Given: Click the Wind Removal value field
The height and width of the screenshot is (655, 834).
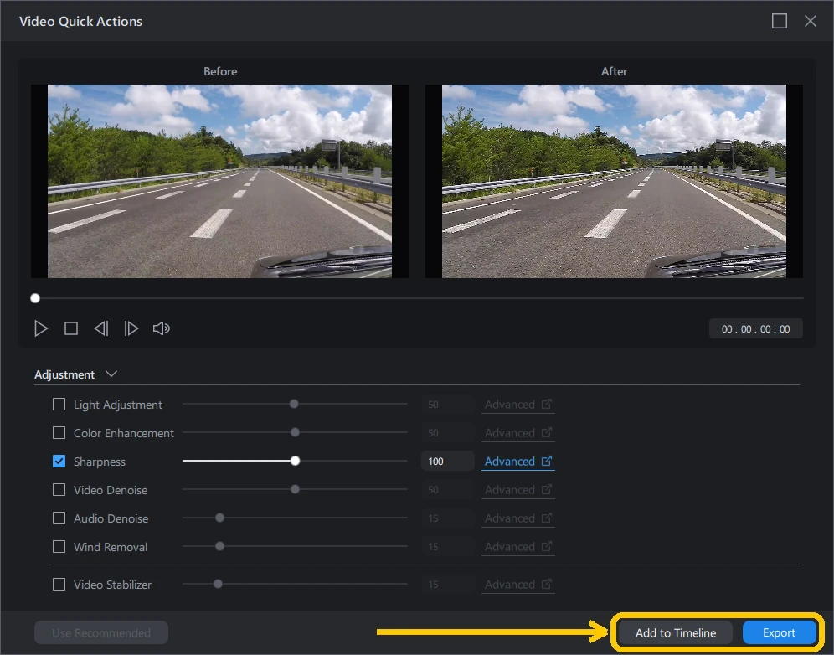Looking at the screenshot, I should 448,547.
